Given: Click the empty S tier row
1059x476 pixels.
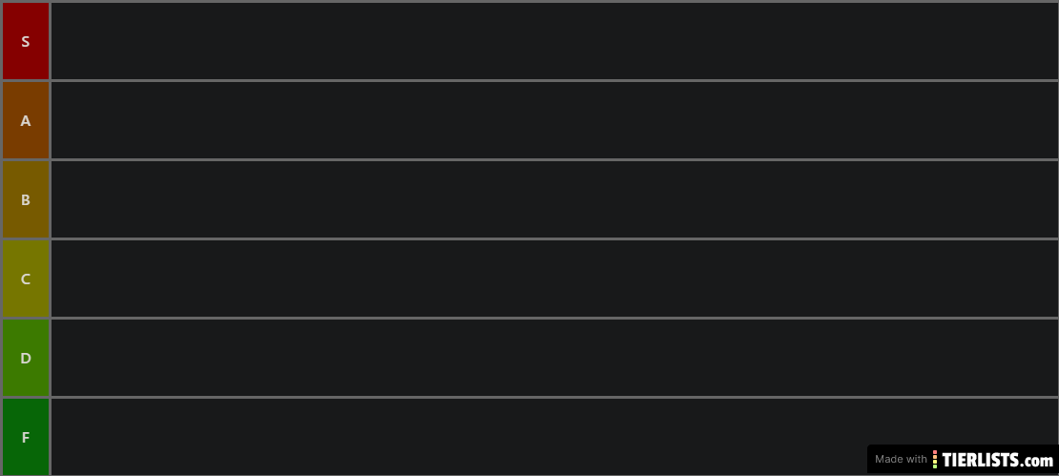Looking at the screenshot, I should [553, 41].
